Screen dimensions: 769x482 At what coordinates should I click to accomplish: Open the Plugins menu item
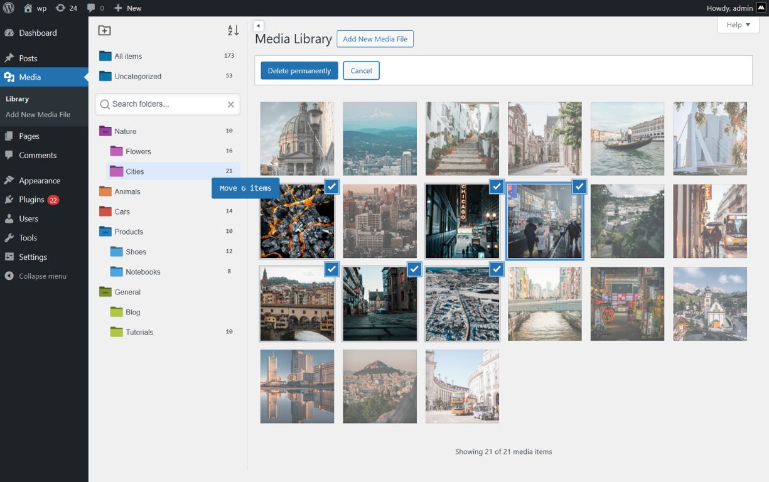pyautogui.click(x=31, y=200)
